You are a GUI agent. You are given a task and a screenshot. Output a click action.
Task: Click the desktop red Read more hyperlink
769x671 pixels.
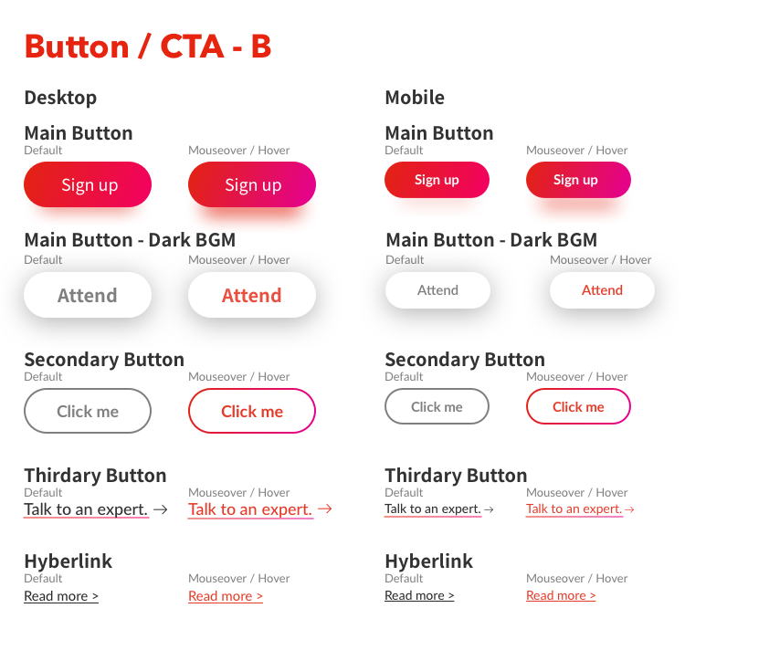coord(226,596)
